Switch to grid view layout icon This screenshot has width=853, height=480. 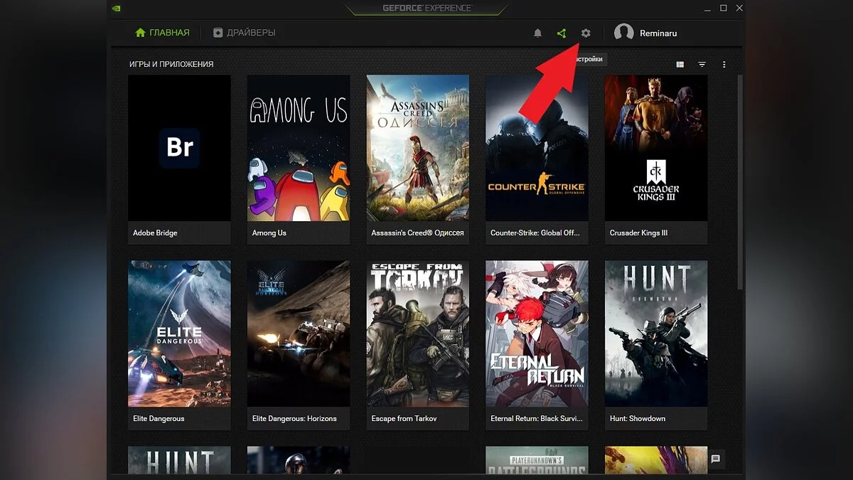[680, 65]
